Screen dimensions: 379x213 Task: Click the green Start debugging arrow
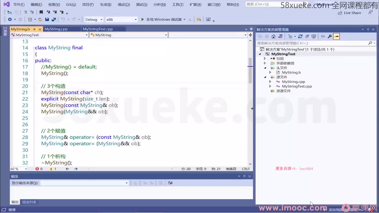coord(142,19)
